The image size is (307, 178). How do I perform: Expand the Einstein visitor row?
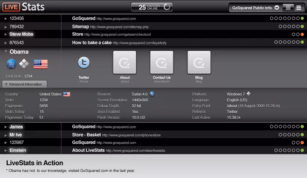click(6, 150)
